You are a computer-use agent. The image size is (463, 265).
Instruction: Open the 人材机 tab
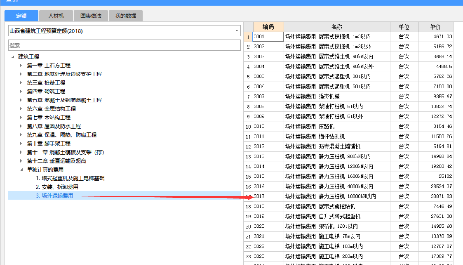click(x=56, y=16)
